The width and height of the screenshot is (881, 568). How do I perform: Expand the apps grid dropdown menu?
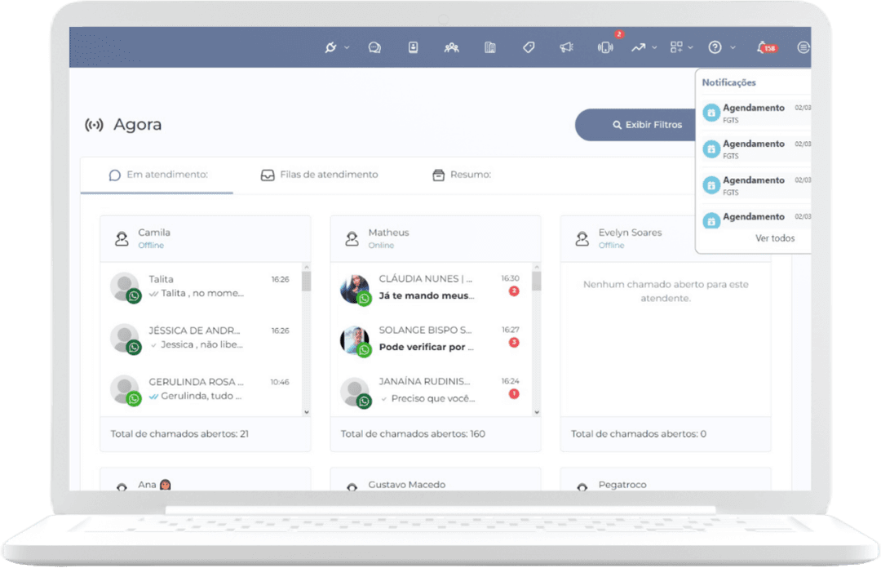[x=681, y=47]
